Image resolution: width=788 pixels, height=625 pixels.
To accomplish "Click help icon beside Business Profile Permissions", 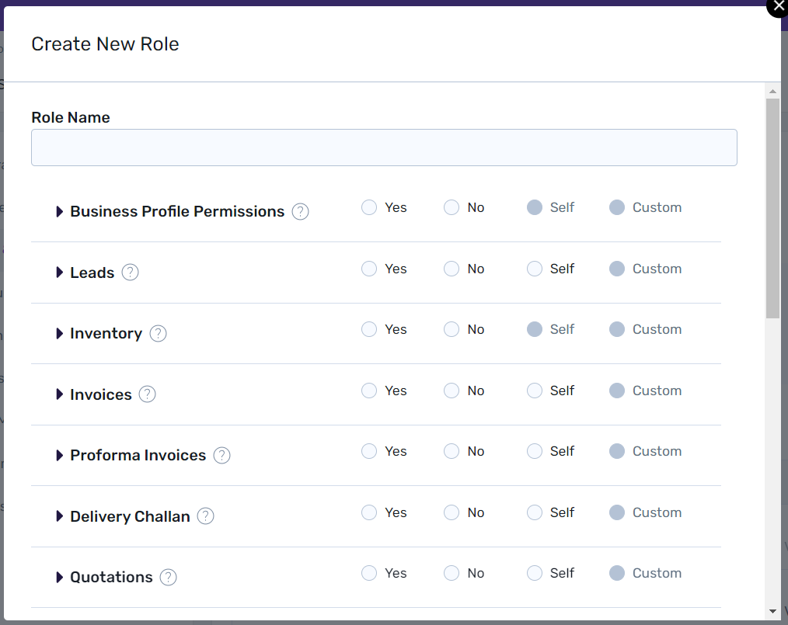I will [301, 212].
